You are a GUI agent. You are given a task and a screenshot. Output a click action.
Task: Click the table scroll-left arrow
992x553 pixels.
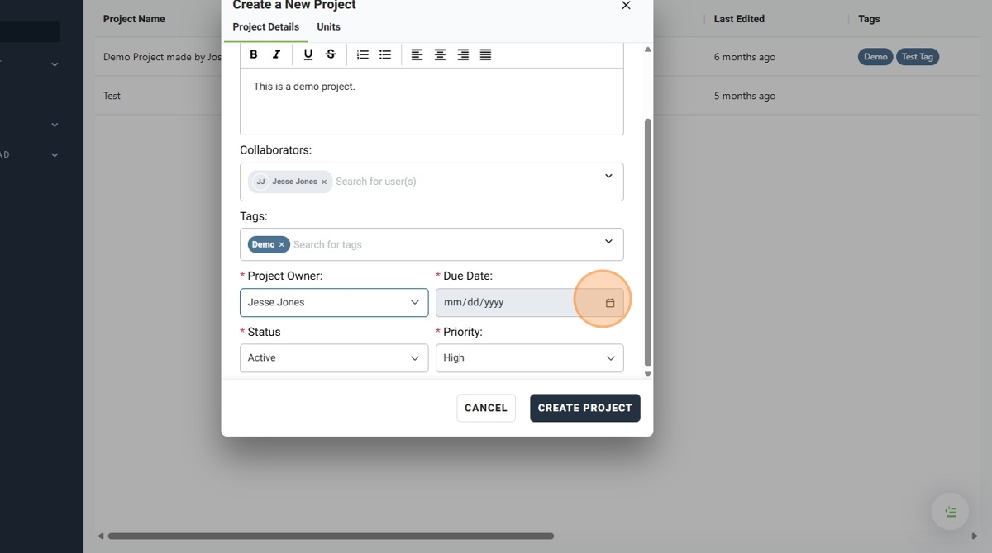click(x=101, y=536)
